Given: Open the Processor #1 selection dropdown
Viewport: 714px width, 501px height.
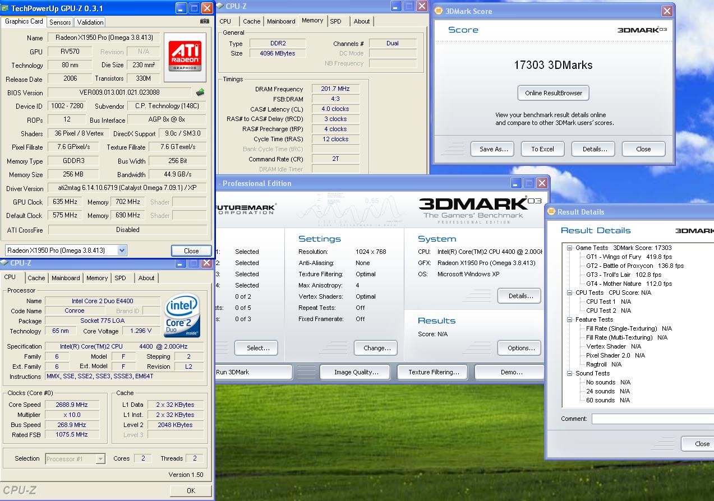Looking at the screenshot, I should coord(100,459).
